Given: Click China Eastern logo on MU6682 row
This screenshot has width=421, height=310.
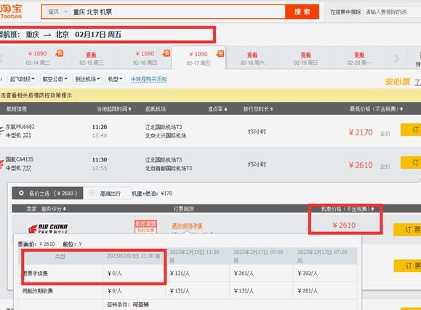Looking at the screenshot, I should [x=2, y=131].
